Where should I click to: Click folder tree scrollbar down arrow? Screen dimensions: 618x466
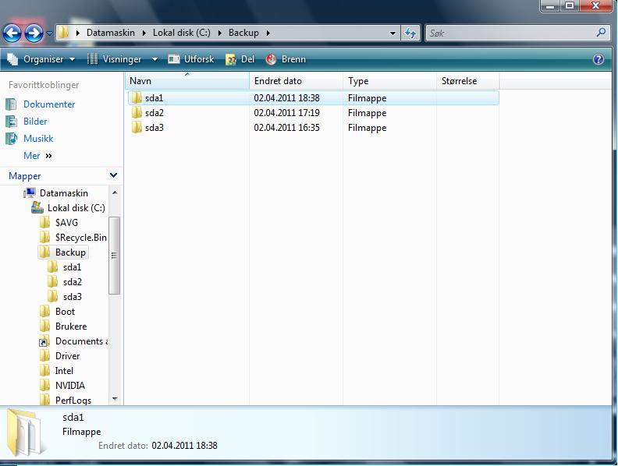point(115,399)
